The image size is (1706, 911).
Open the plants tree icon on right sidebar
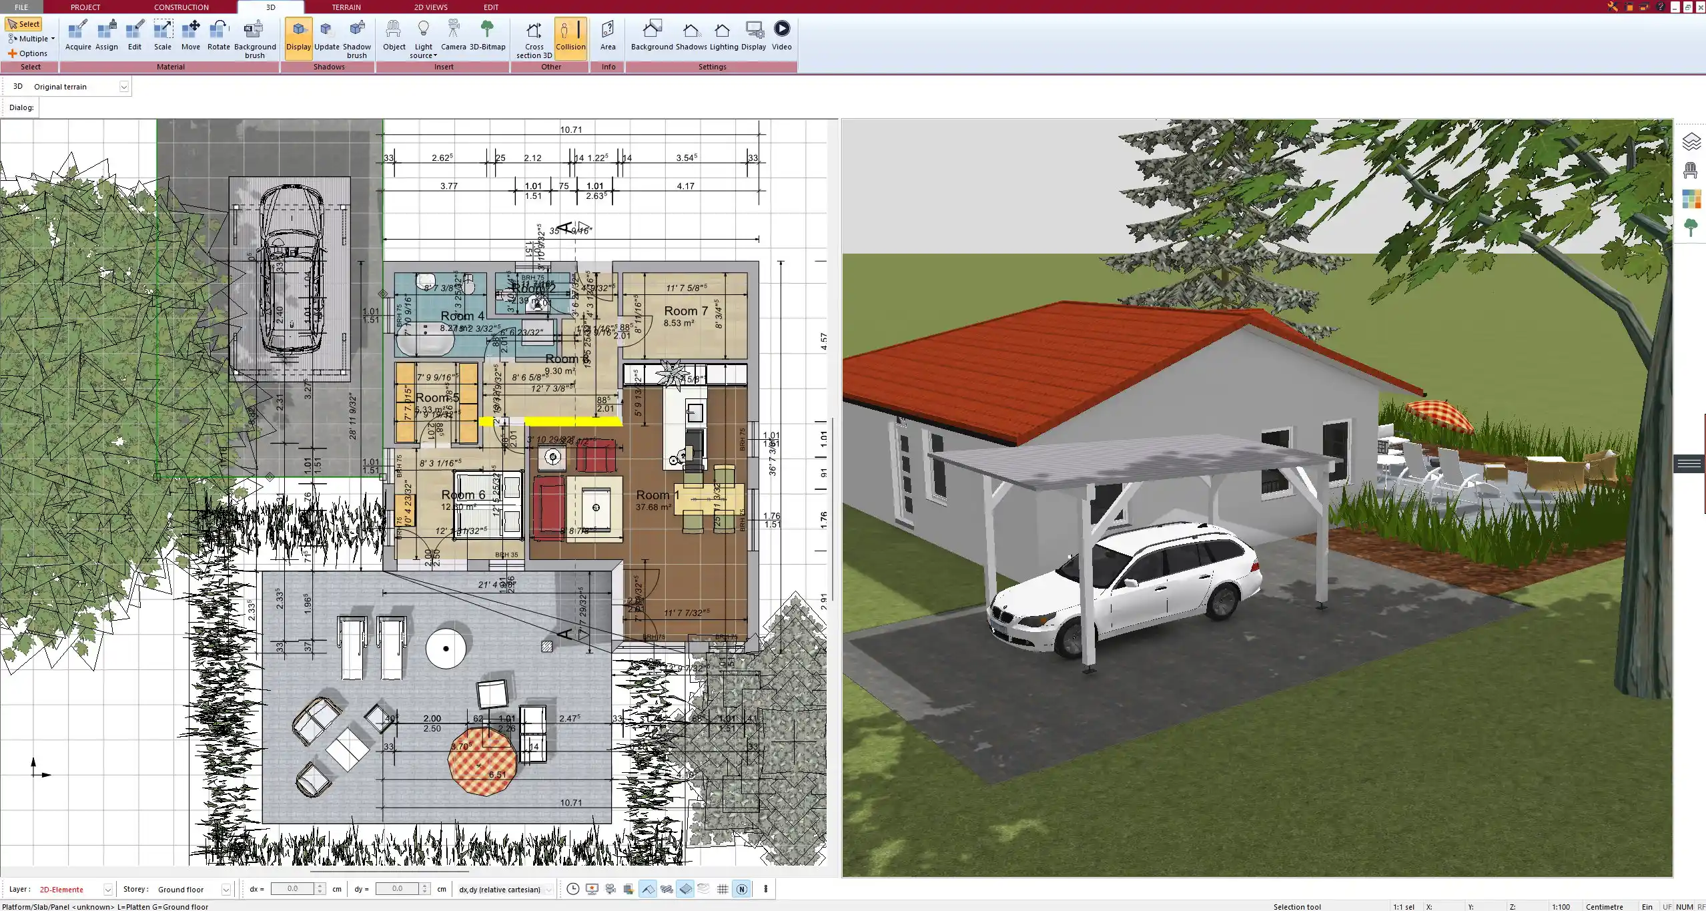point(1691,228)
